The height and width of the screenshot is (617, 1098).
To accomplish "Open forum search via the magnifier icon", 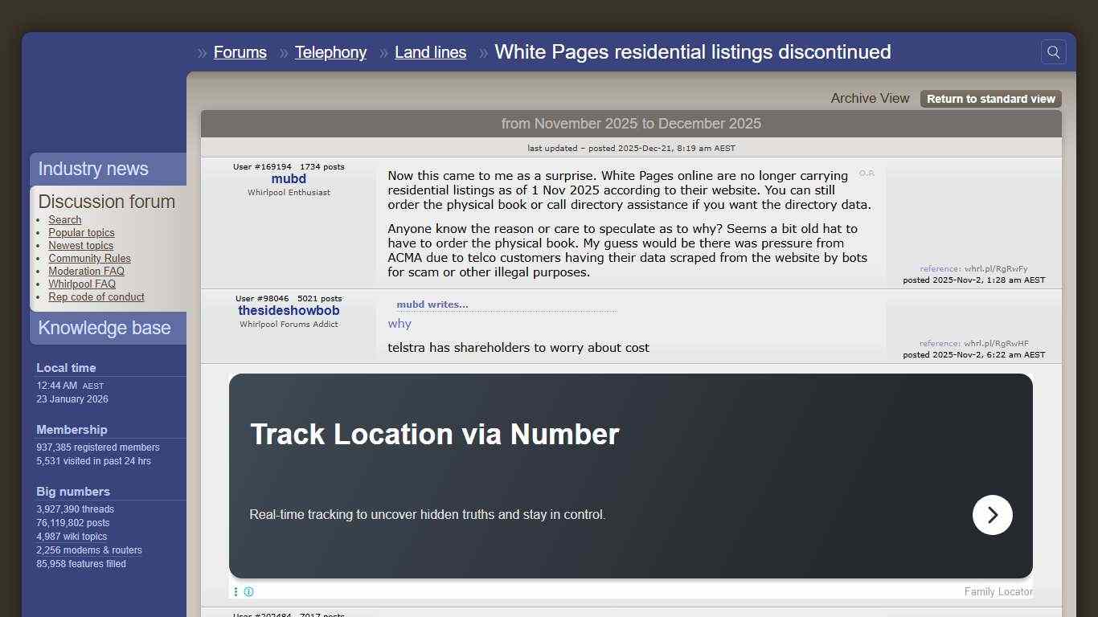I will (x=1053, y=51).
